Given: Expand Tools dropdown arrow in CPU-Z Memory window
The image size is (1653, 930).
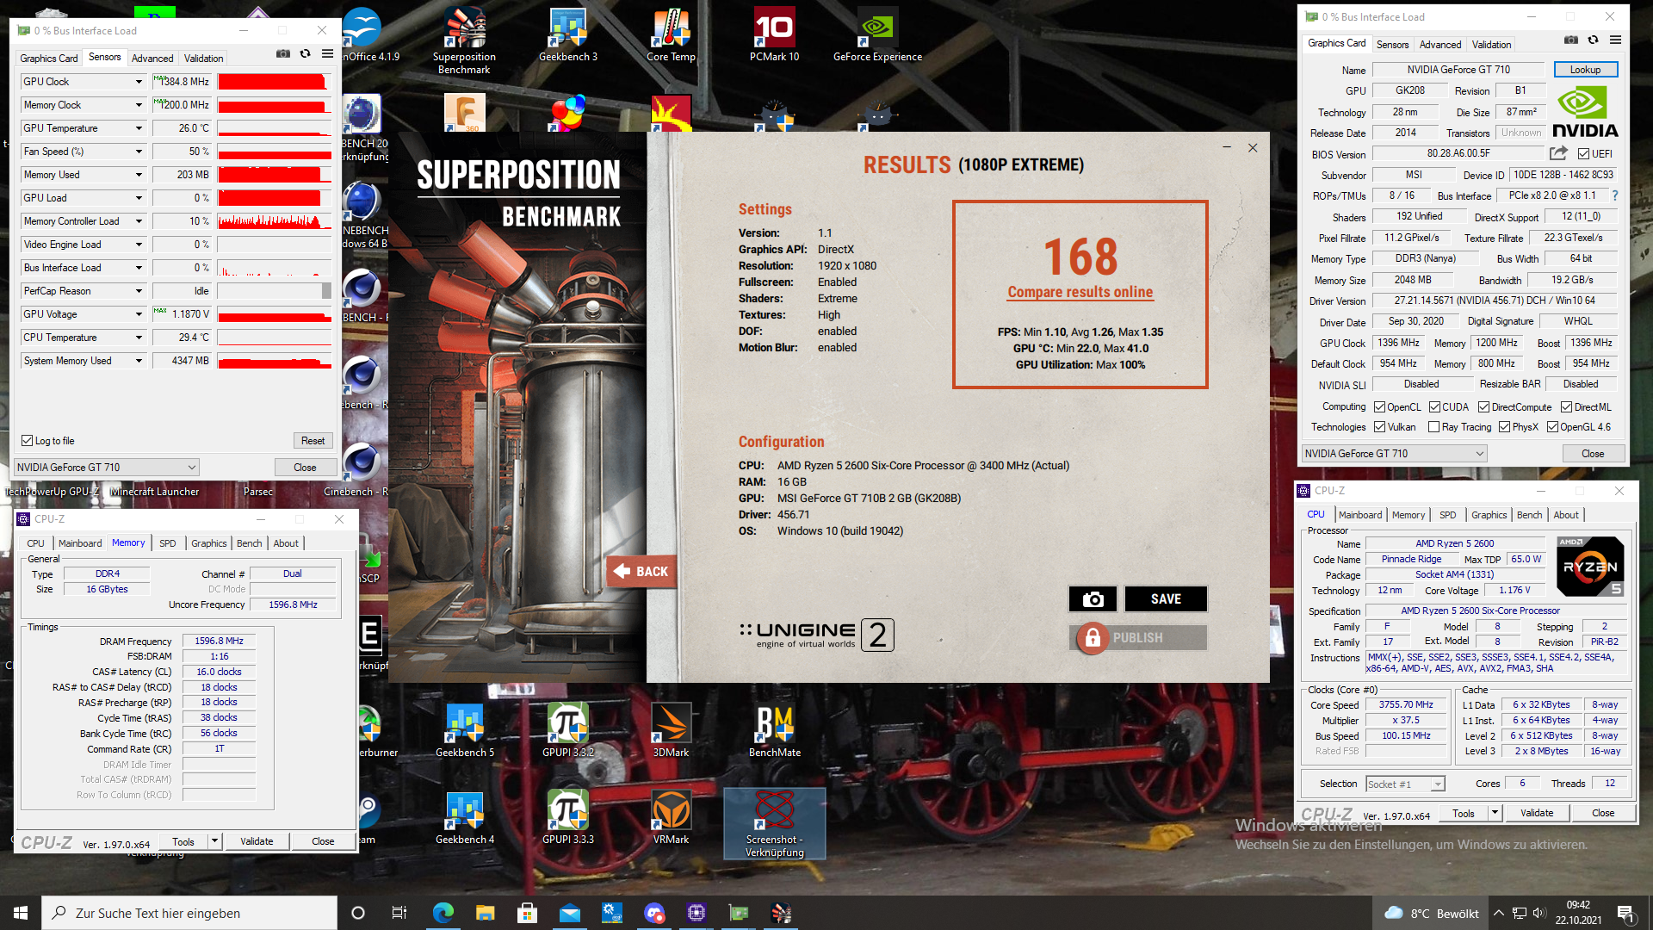Looking at the screenshot, I should point(214,841).
